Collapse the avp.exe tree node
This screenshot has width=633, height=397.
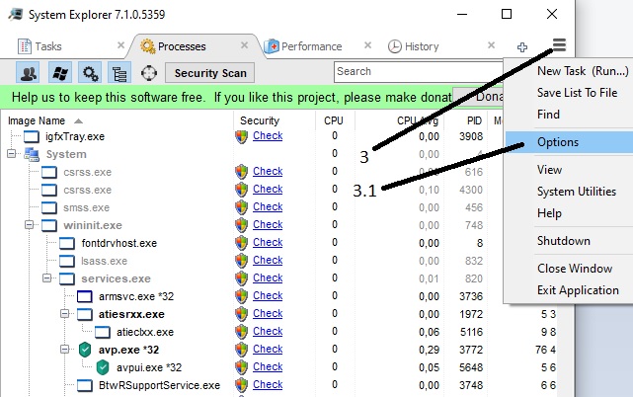pos(64,350)
